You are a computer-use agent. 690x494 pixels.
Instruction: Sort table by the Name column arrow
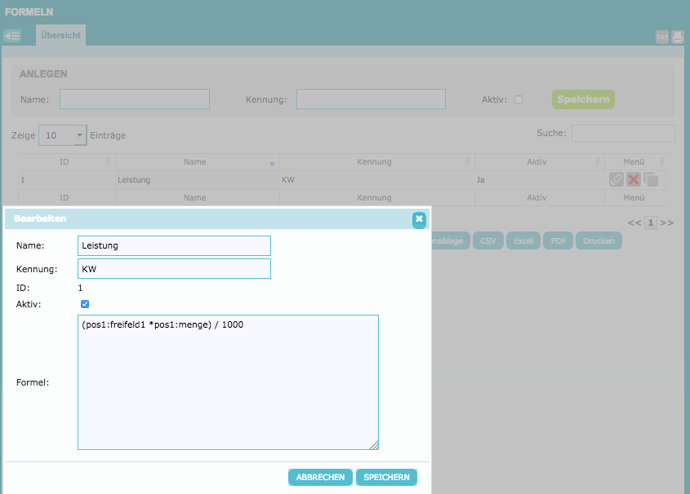273,163
